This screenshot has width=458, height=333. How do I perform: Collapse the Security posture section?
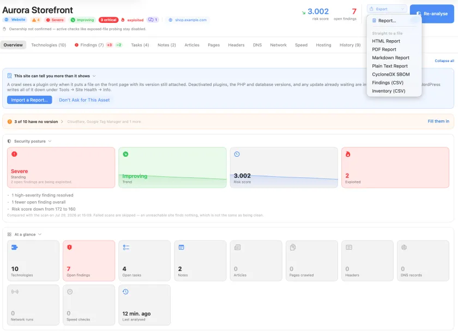tap(50, 141)
